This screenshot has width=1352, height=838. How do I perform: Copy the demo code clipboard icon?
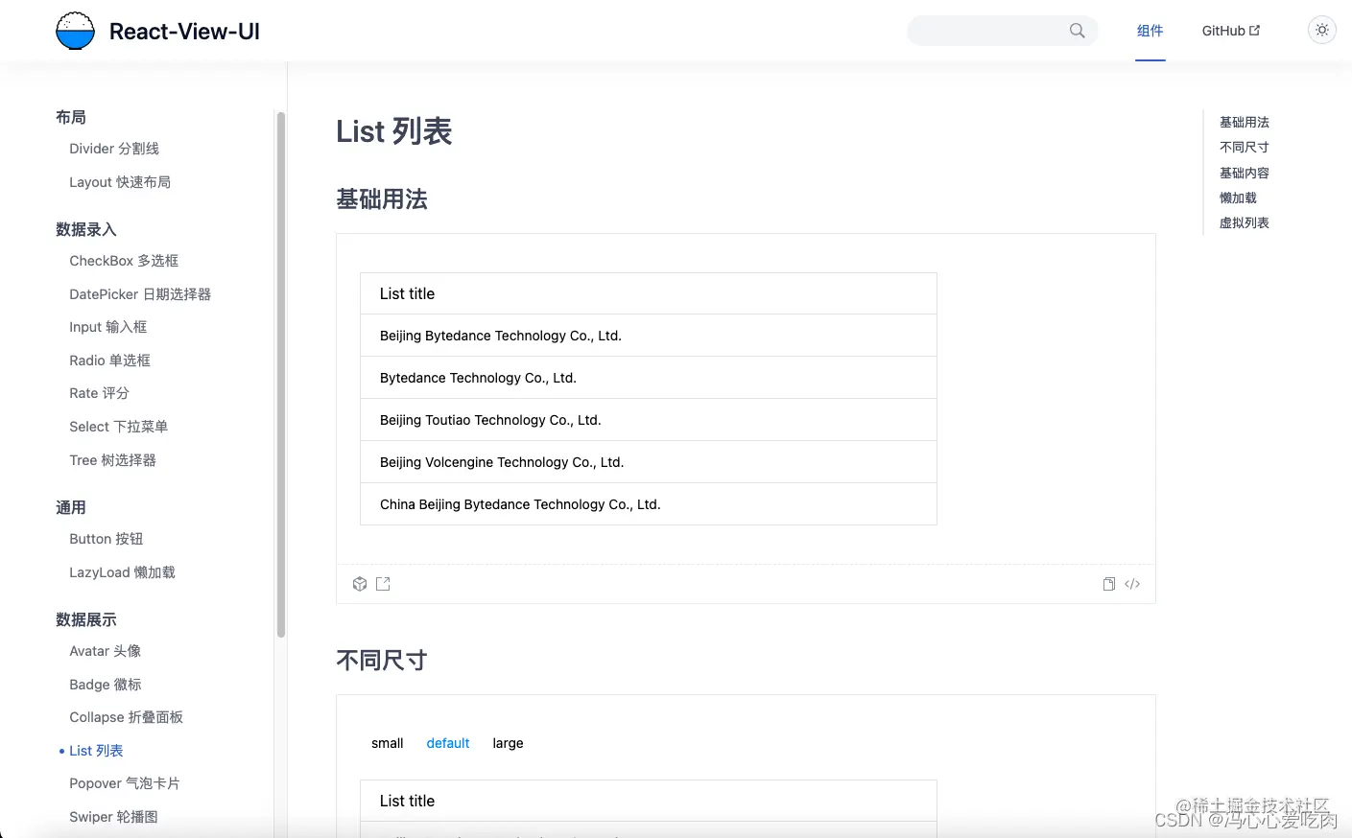click(1109, 584)
